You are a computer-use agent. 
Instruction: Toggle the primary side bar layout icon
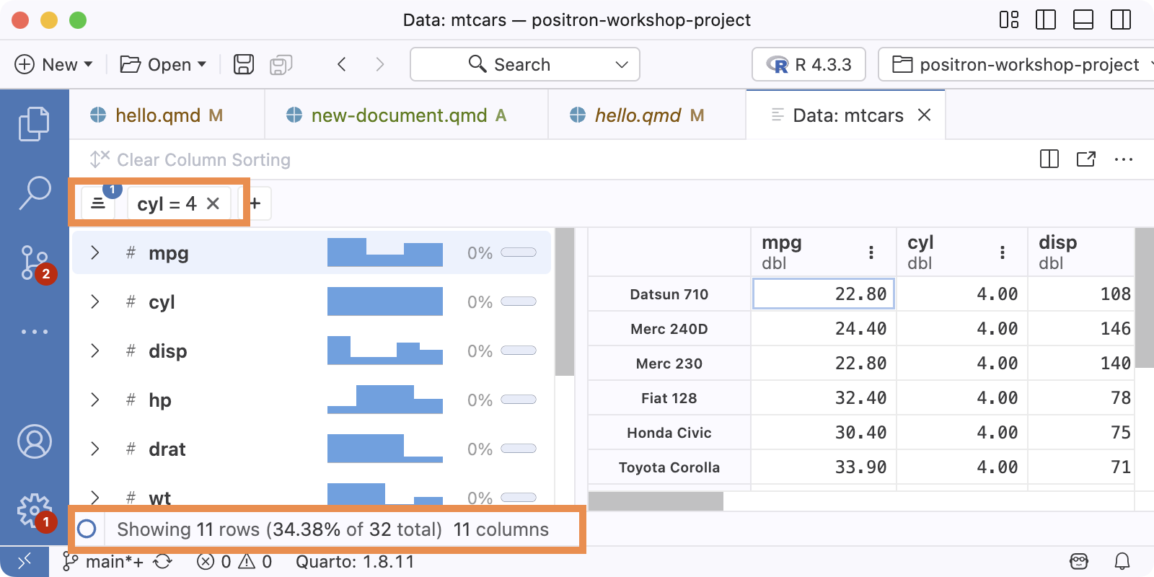tap(1045, 19)
